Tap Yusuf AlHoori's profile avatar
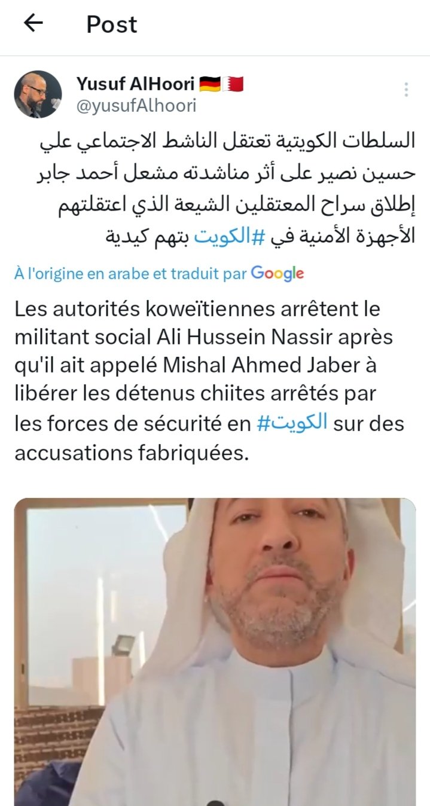Viewport: 430px width, 806px height. 38,94
